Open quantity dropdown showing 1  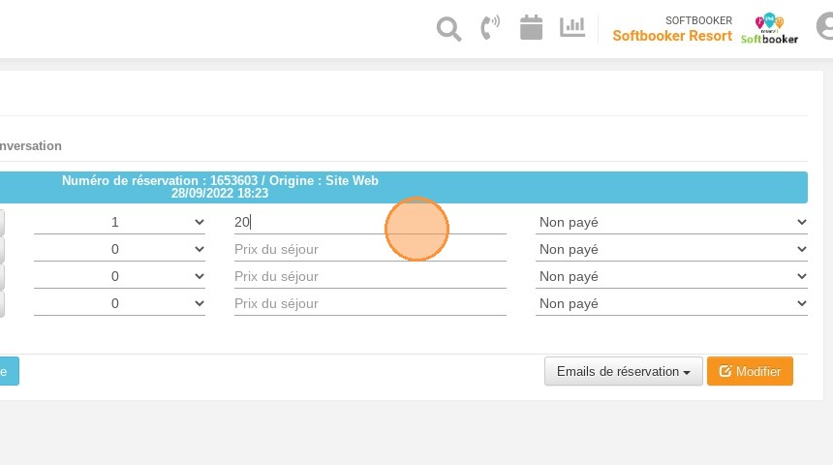coord(119,222)
